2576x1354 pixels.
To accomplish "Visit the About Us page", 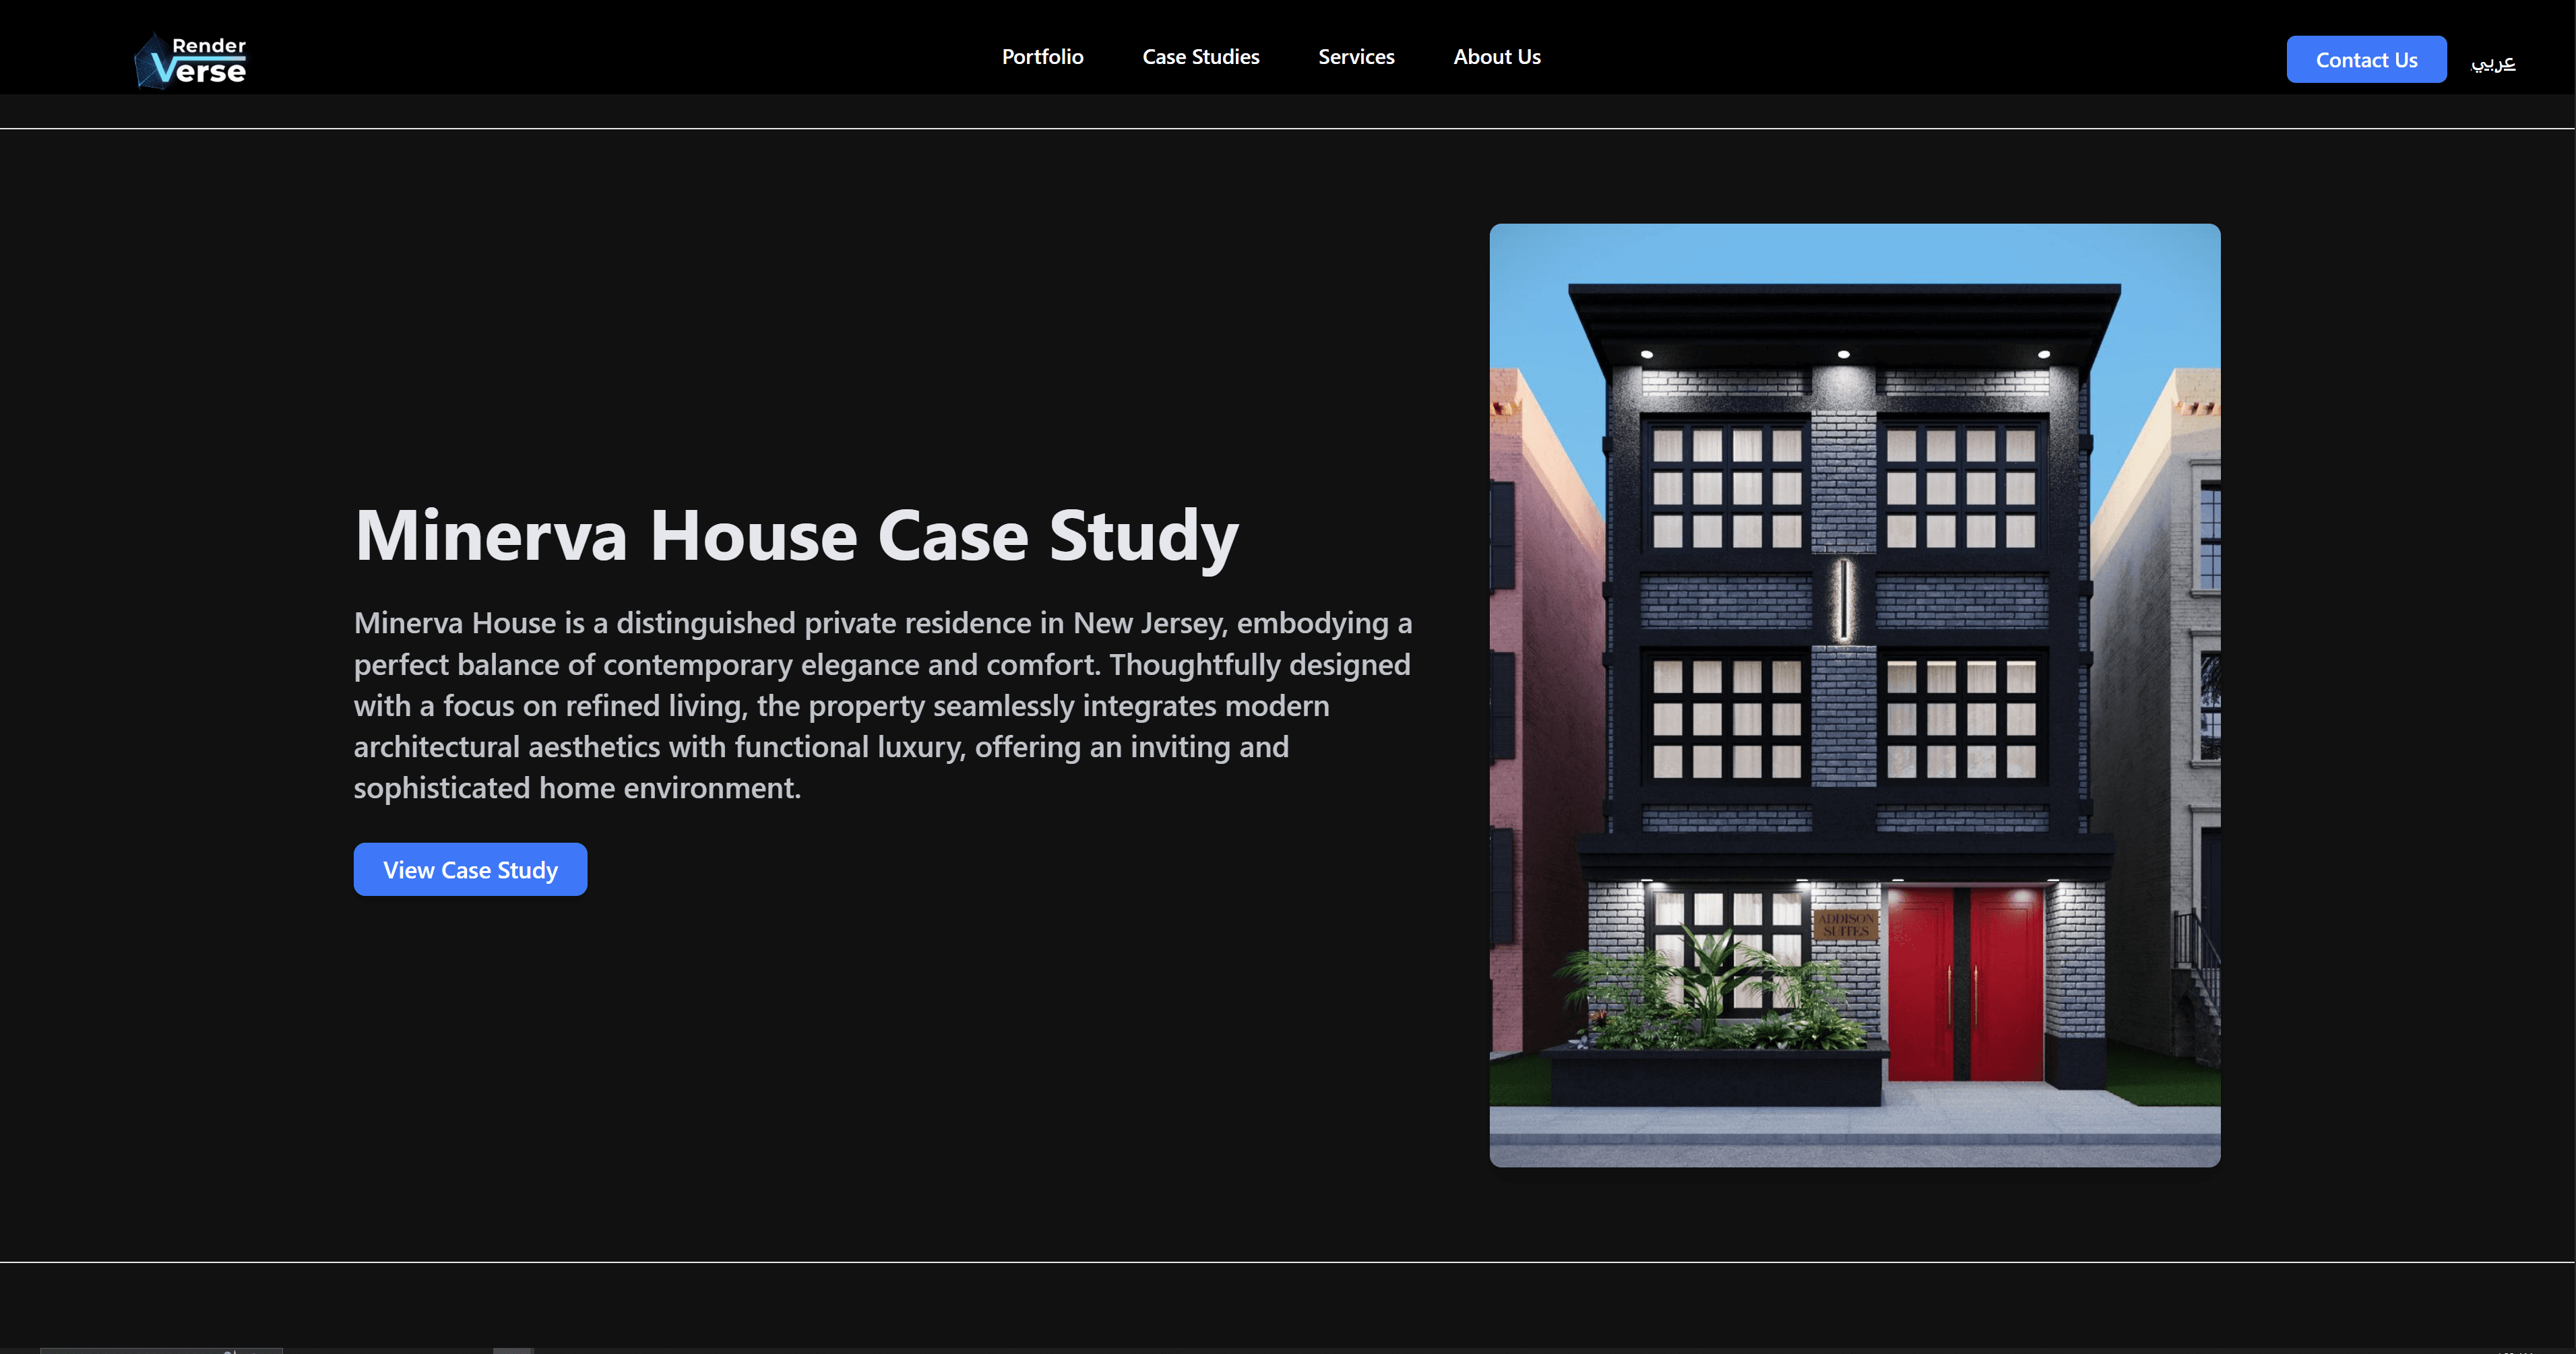I will coord(1497,57).
